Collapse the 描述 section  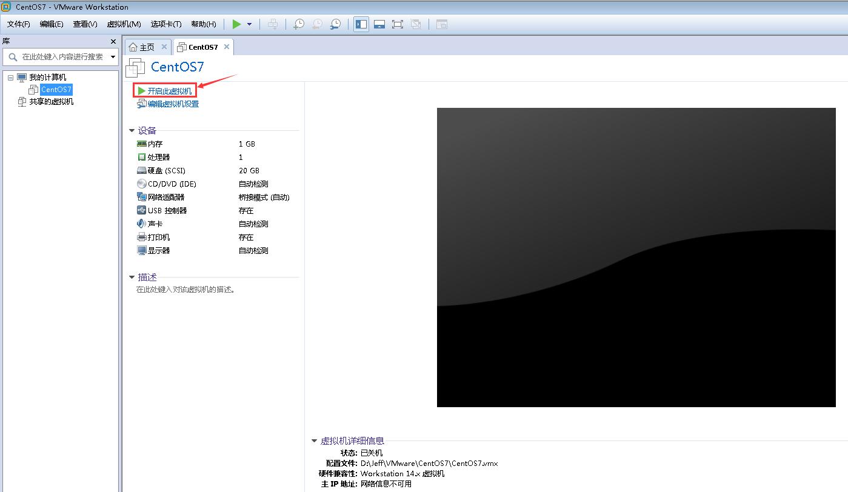[132, 277]
